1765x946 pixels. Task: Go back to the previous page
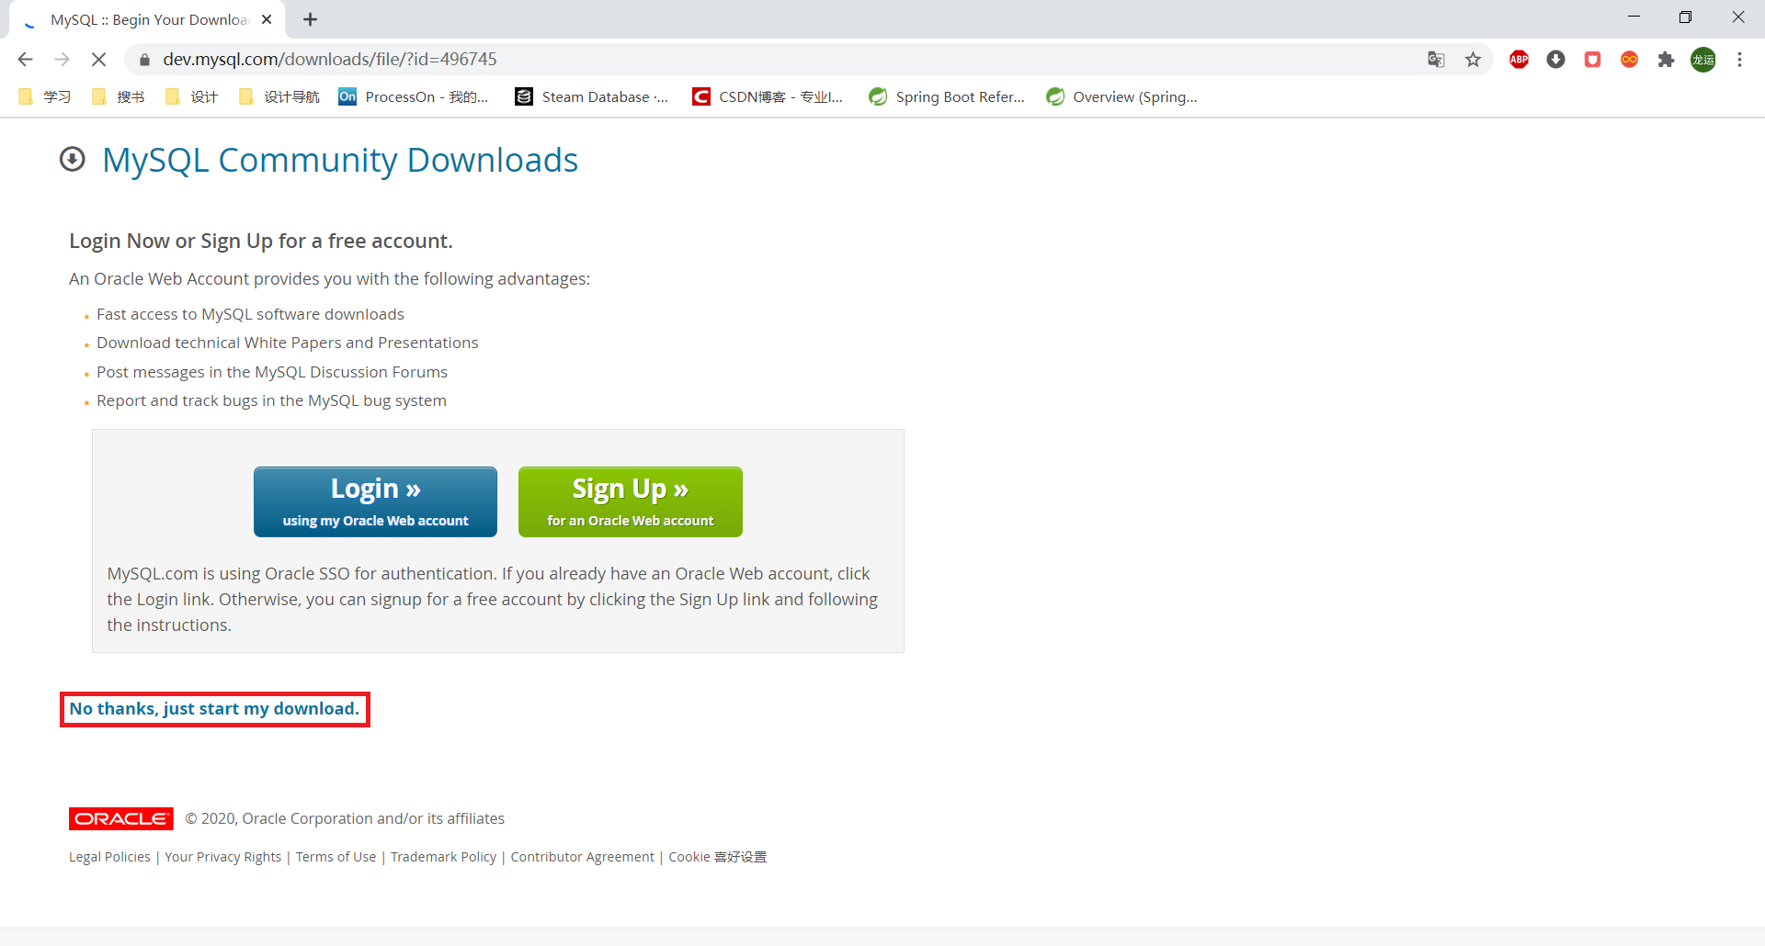tap(25, 60)
